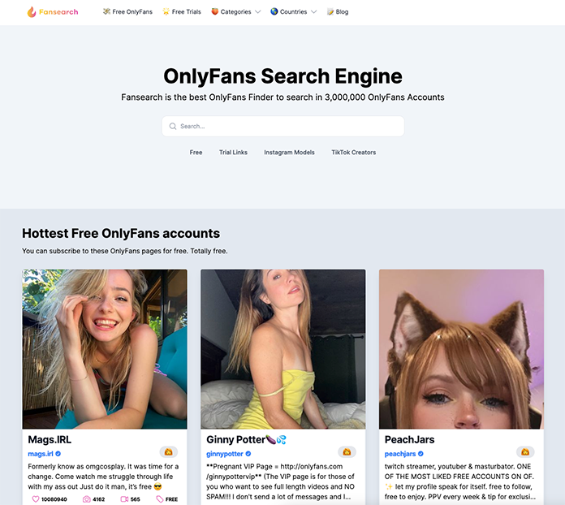This screenshot has width=565, height=505.
Task: Open the Mags.IRL profile photo
Action: (105, 349)
